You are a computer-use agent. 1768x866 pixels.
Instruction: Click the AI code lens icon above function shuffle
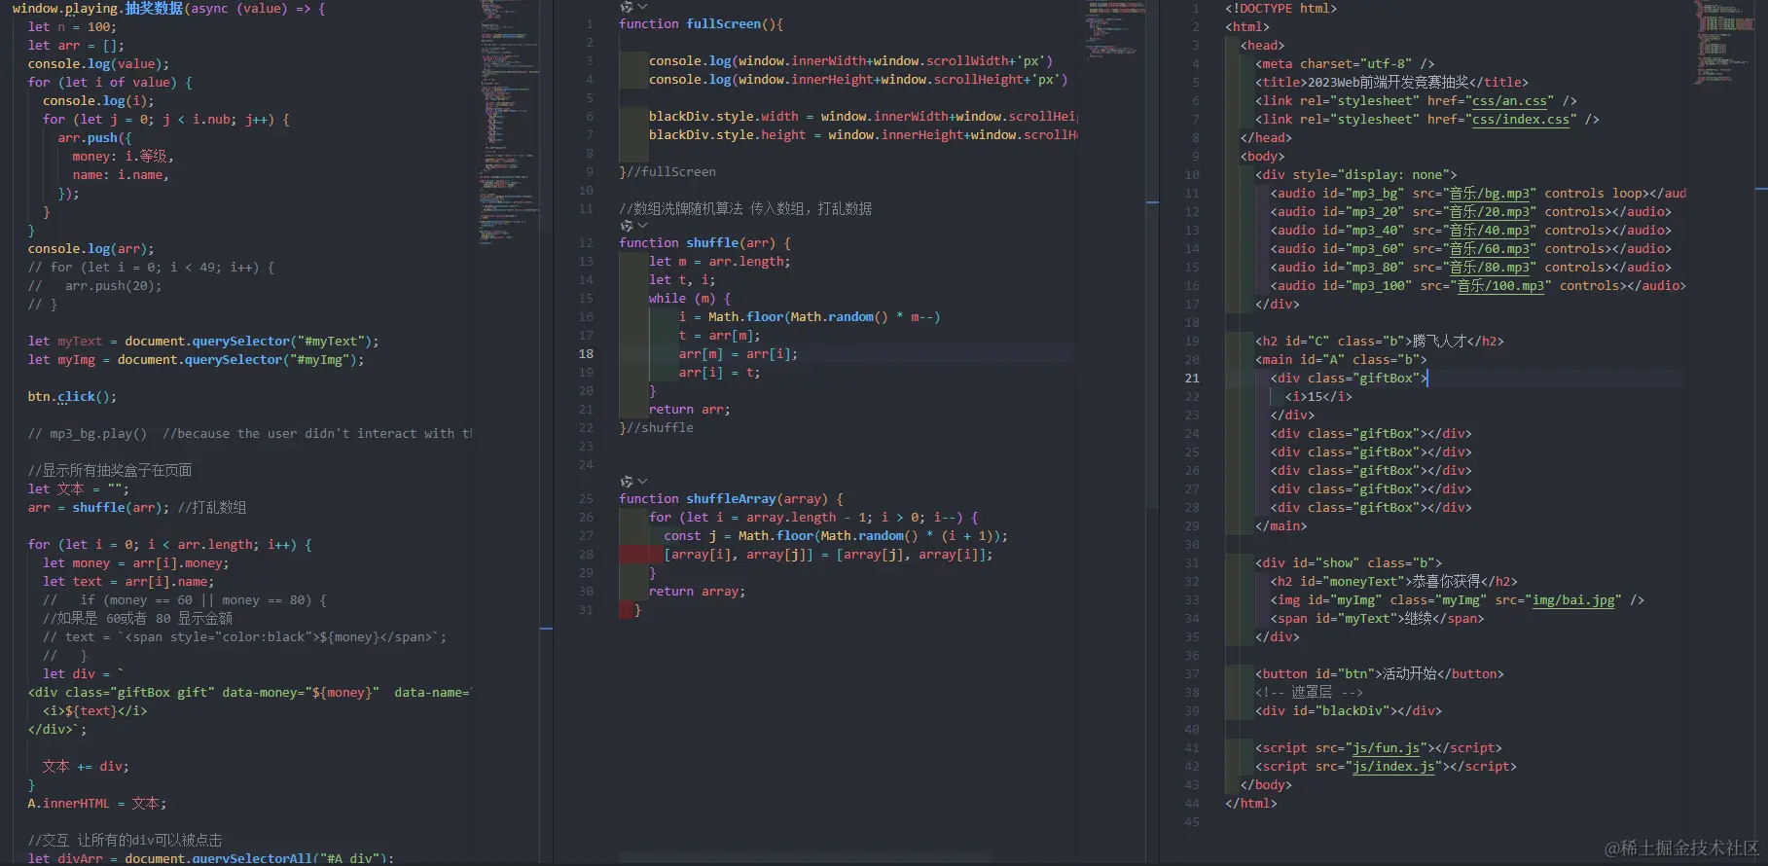pos(626,226)
